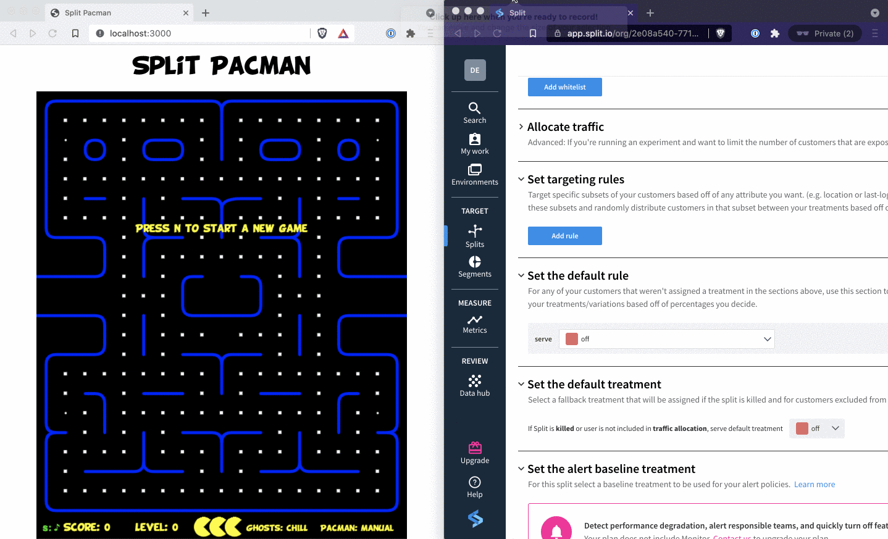Open the Split window hamburger menu

point(875,33)
